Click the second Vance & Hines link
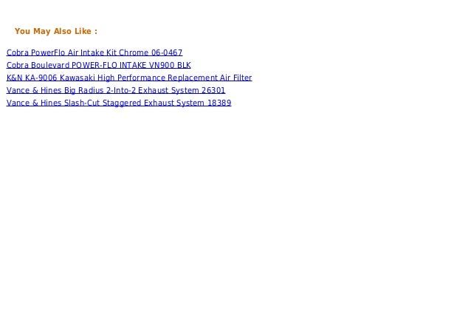The image size is (471, 334). pos(119,103)
